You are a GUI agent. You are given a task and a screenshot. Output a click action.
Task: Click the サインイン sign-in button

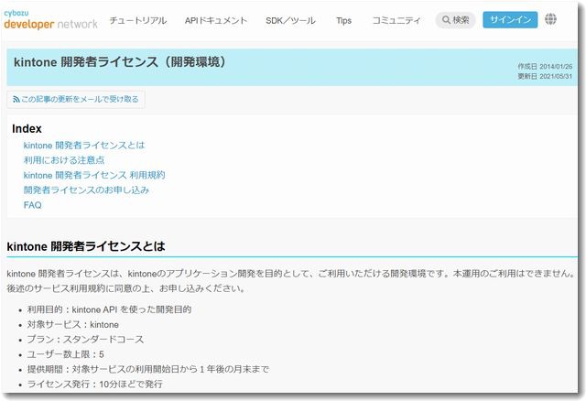click(510, 20)
